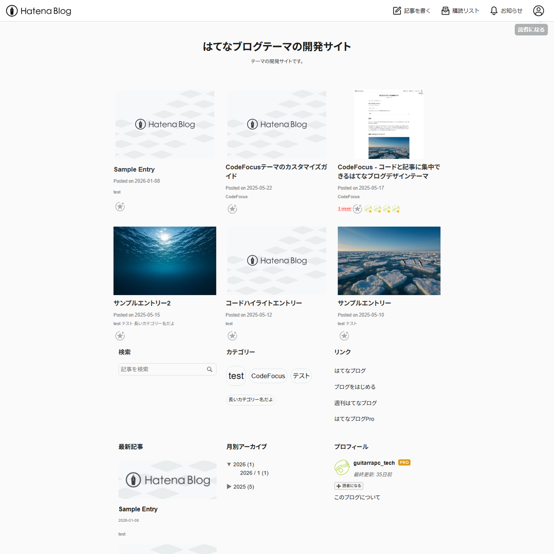Add star button beside 1 user bookmark
554x554 pixels.
click(x=358, y=209)
